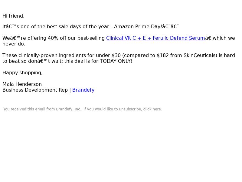Open the Brandefy link in the signature

tap(83, 90)
